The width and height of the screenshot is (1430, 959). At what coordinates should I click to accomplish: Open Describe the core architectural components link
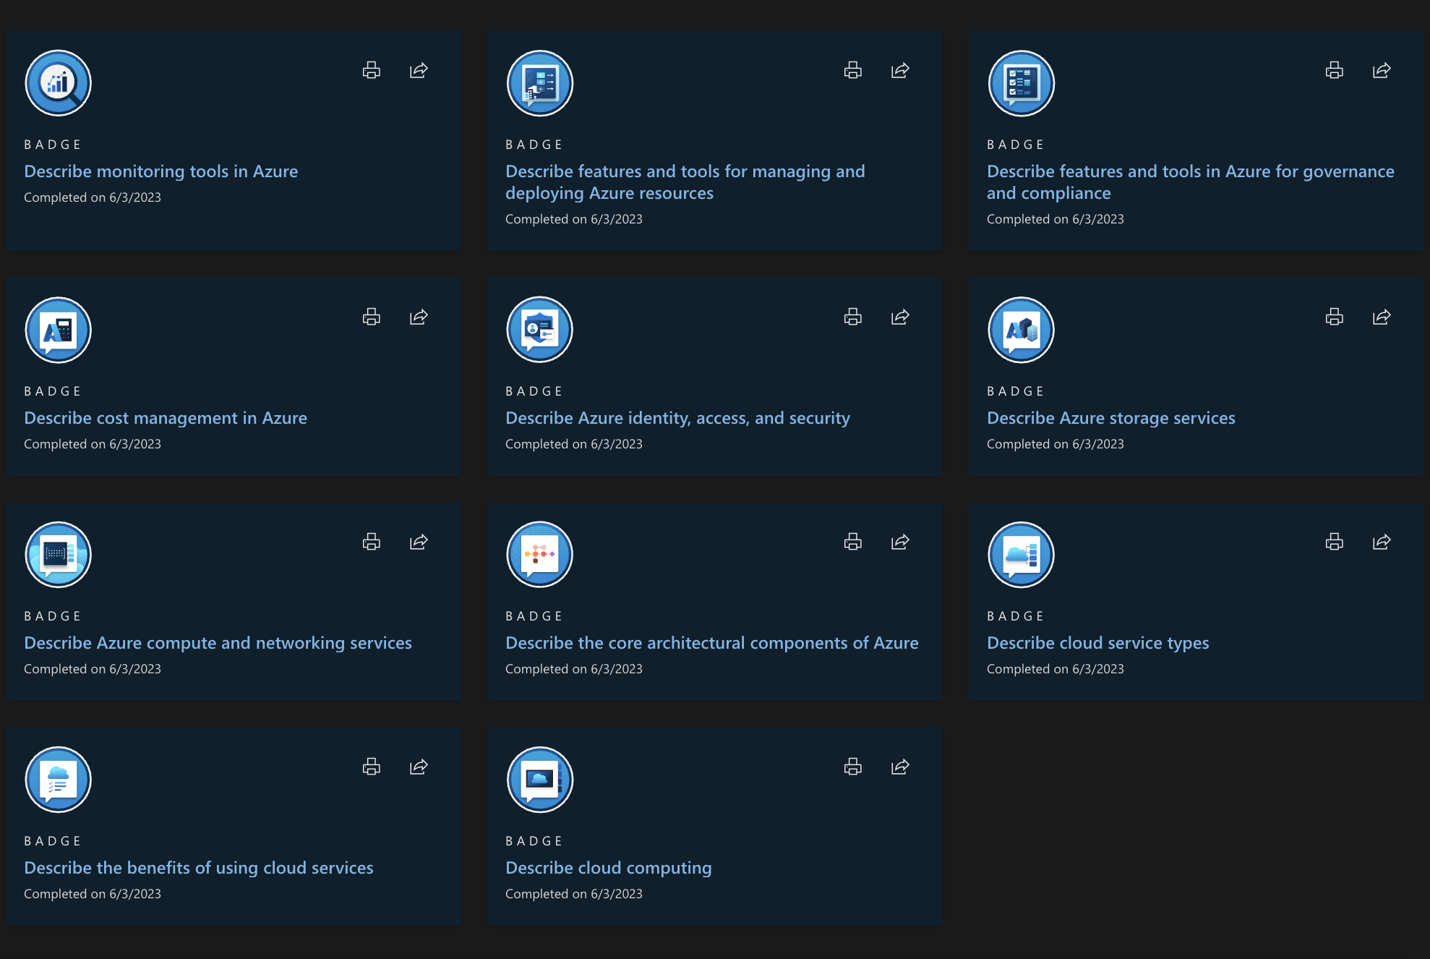711,643
